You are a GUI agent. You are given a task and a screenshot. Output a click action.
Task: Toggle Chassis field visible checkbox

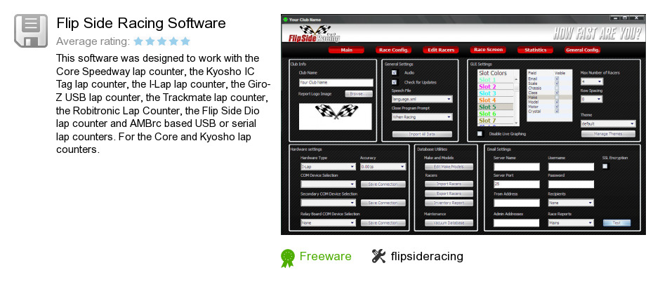(557, 88)
